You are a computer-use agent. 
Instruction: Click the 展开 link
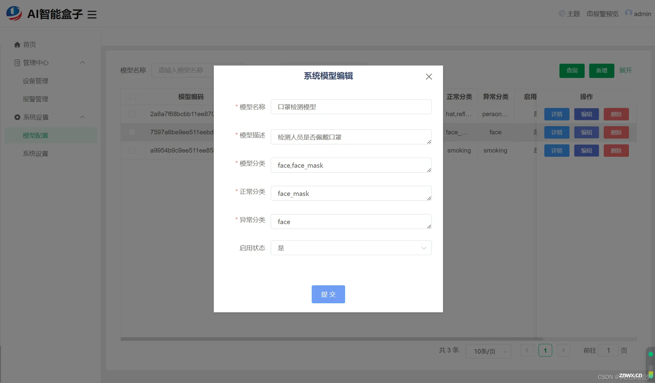[626, 70]
